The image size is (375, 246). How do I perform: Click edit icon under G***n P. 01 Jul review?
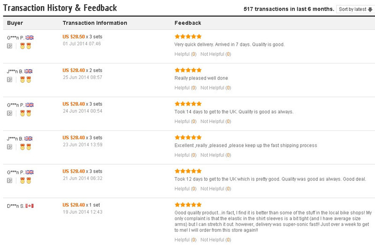point(9,46)
